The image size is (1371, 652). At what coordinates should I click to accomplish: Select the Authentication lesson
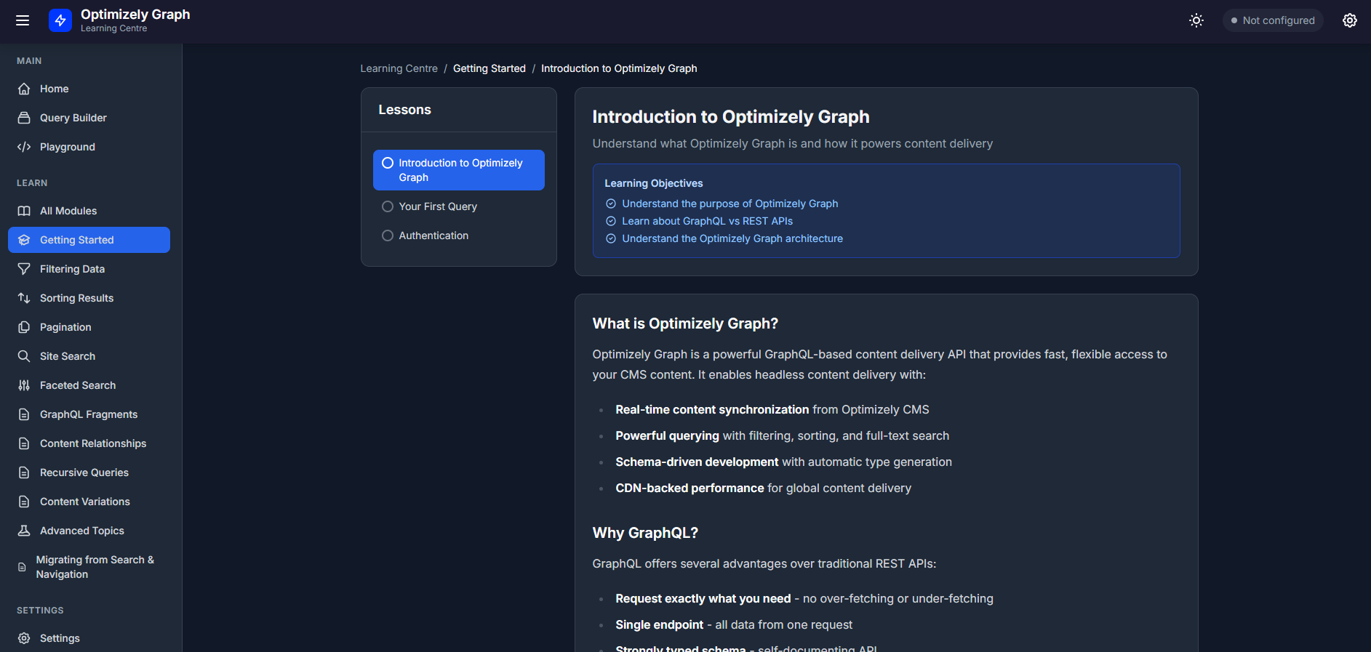tap(433, 236)
